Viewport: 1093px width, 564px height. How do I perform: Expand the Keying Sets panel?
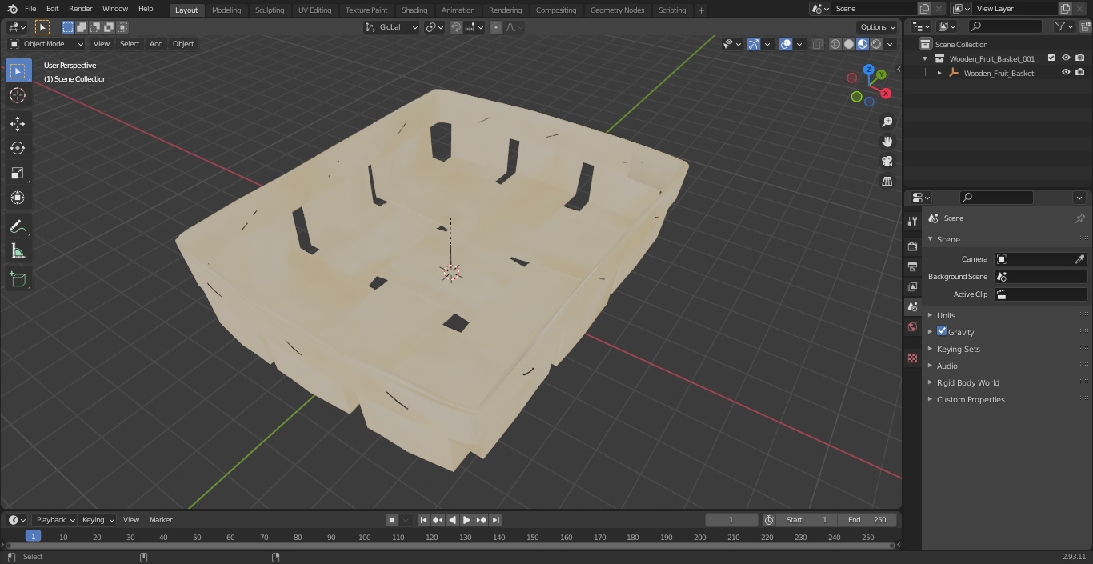(x=958, y=349)
